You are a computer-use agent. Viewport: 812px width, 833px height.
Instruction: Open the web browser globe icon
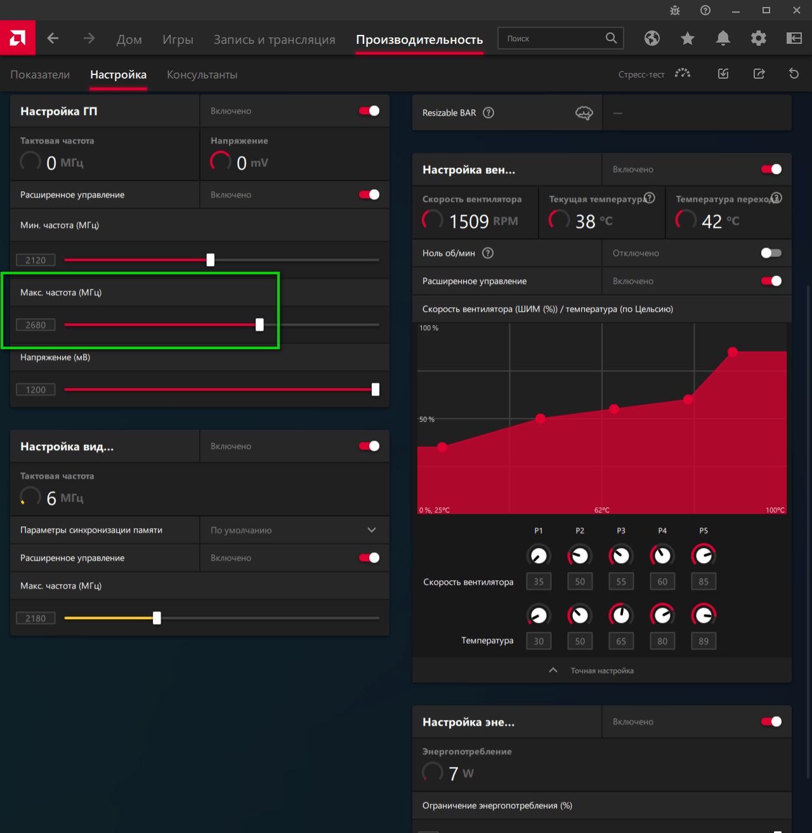point(652,38)
